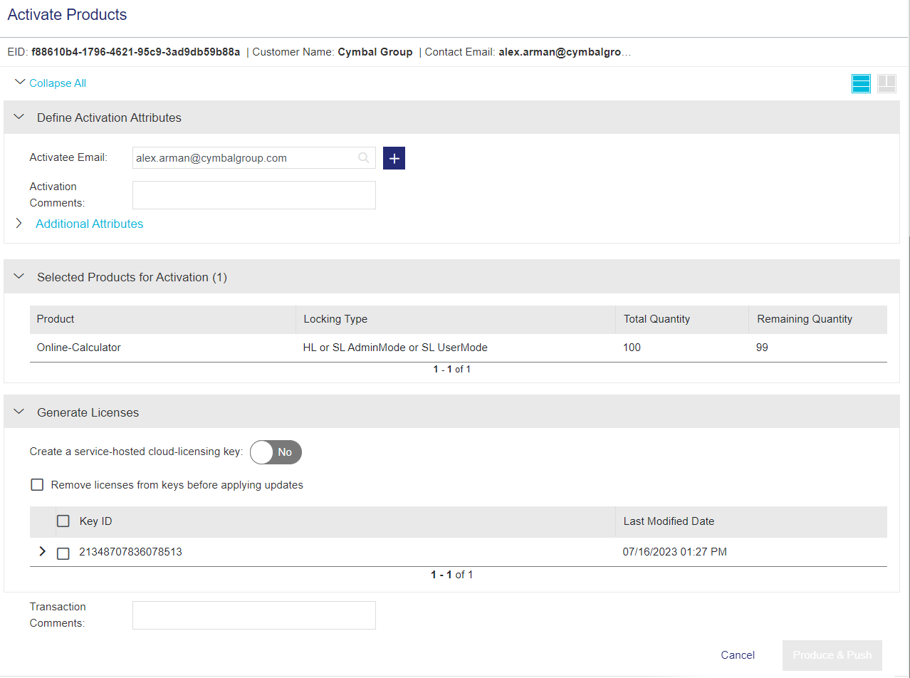Viewport: 910px width, 678px height.
Task: Click the plus icon beside Activatee Email
Action: (394, 158)
